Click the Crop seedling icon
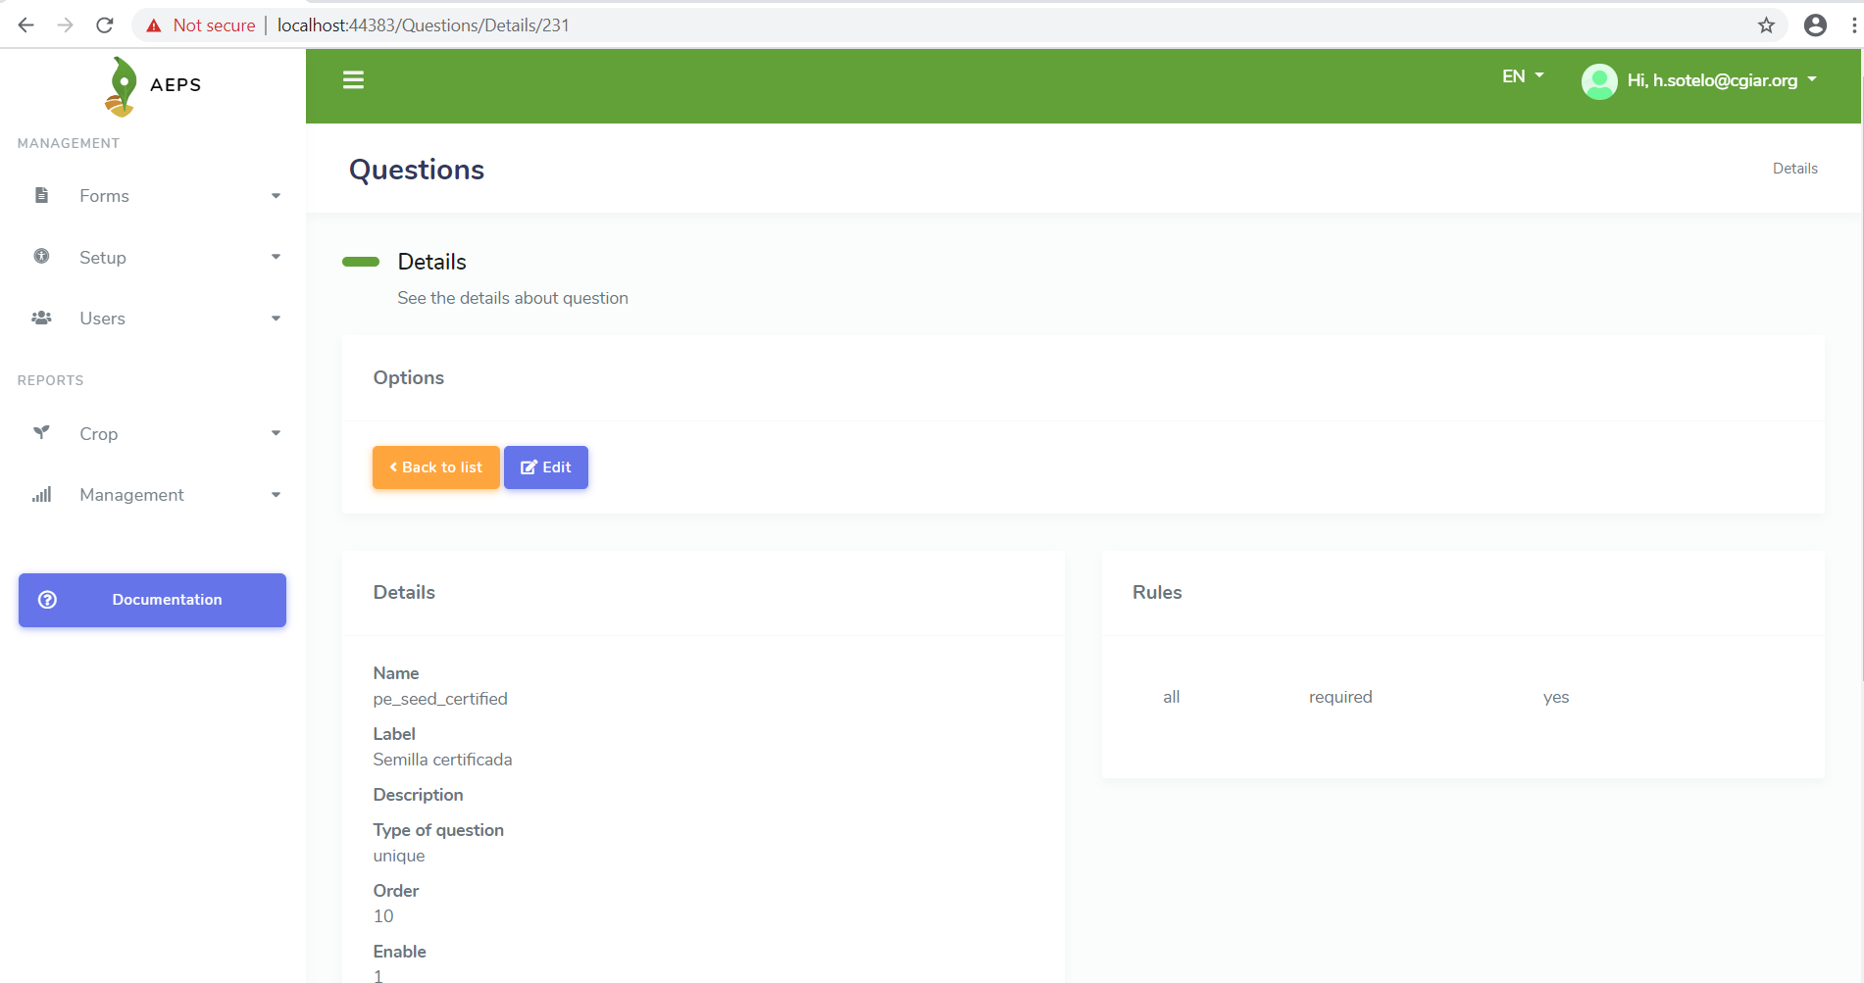Image resolution: width=1864 pixels, height=983 pixels. tap(41, 432)
